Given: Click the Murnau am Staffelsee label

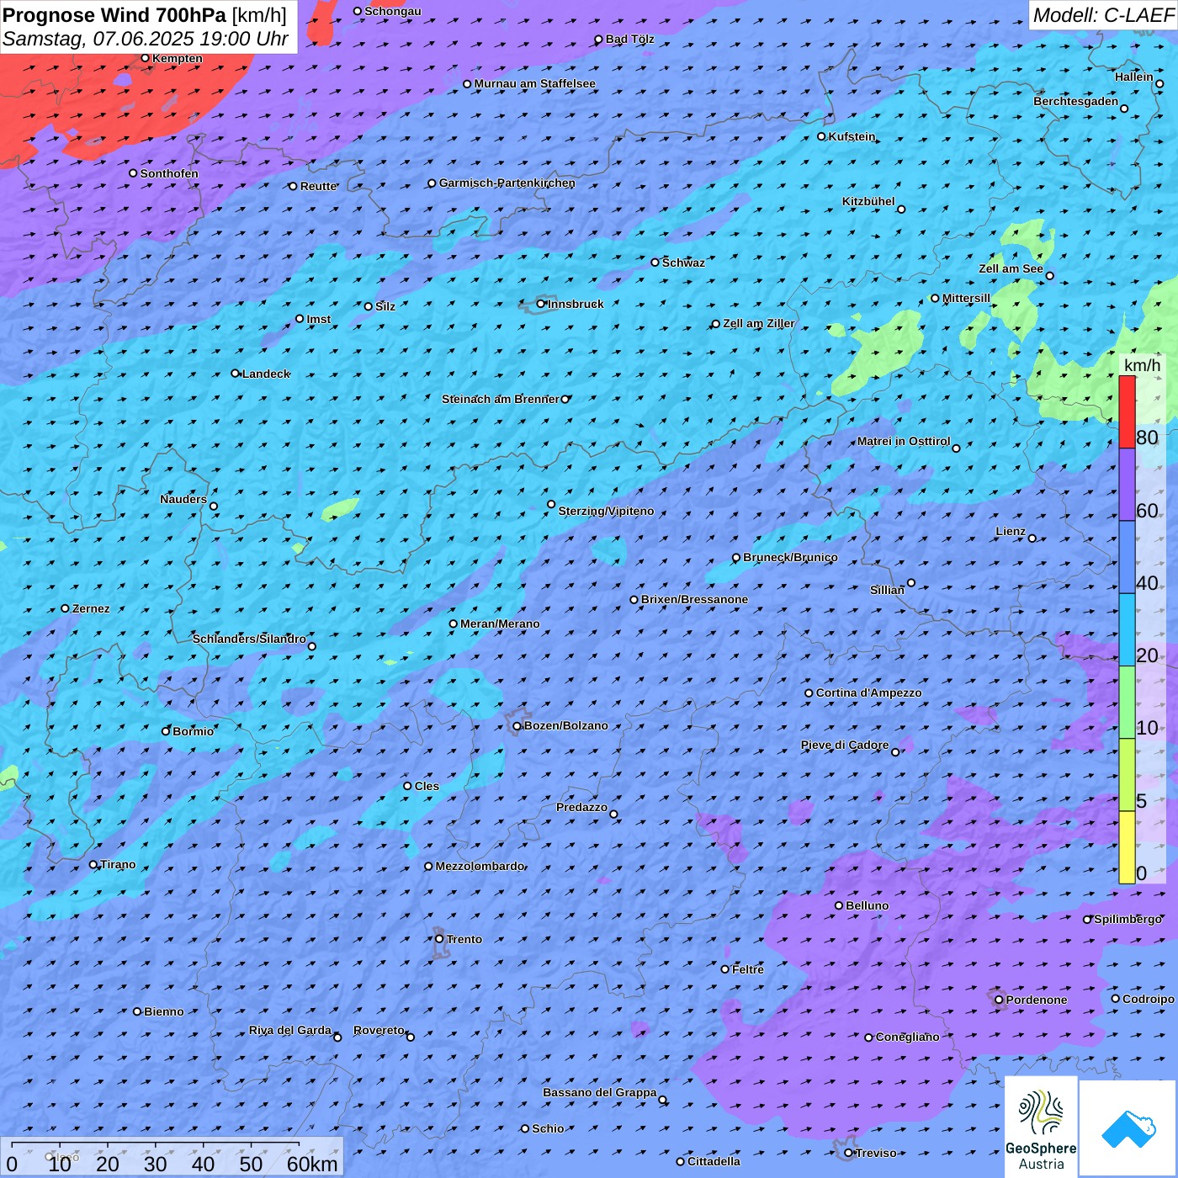Looking at the screenshot, I should click(535, 83).
